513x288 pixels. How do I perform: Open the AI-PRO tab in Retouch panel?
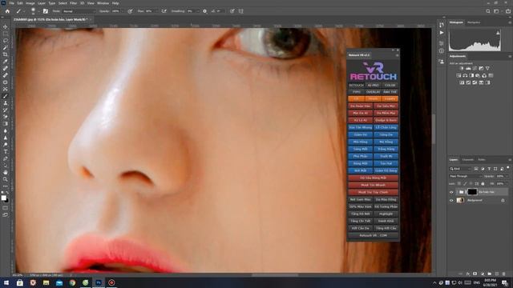coord(373,86)
